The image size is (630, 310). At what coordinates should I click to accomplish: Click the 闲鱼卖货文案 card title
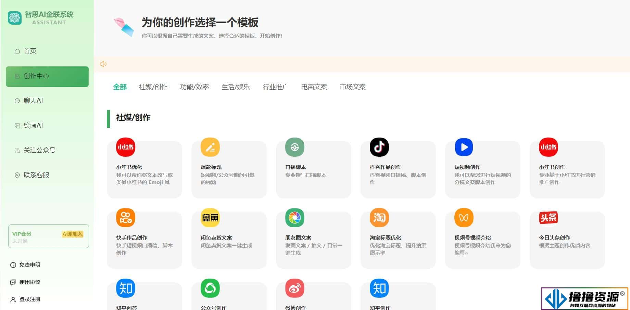tap(216, 238)
